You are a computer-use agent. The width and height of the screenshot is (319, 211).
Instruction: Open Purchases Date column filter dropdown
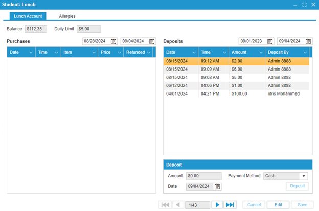pos(31,52)
